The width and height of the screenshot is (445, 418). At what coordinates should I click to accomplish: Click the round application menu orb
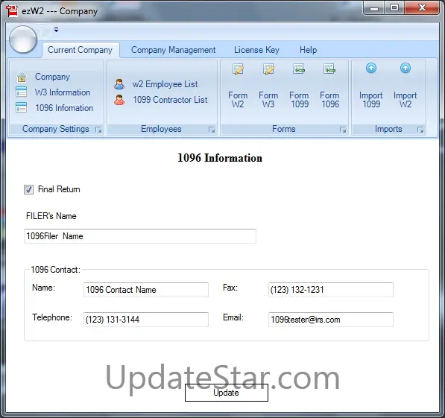23,39
